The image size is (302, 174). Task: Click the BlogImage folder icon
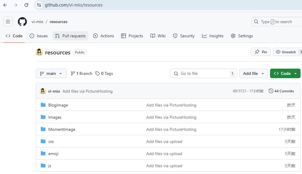pyautogui.click(x=43, y=105)
